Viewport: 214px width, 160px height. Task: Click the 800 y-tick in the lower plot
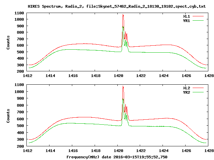[x=20, y=105]
